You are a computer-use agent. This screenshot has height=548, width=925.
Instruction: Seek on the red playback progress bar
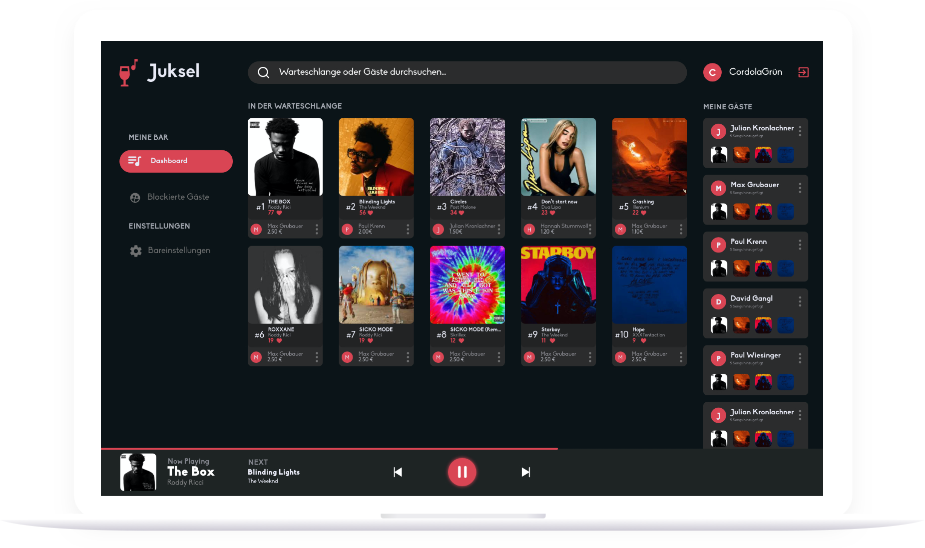click(329, 449)
